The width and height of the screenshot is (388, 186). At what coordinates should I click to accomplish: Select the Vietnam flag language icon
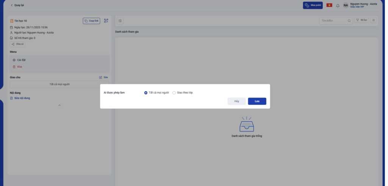(x=329, y=5)
